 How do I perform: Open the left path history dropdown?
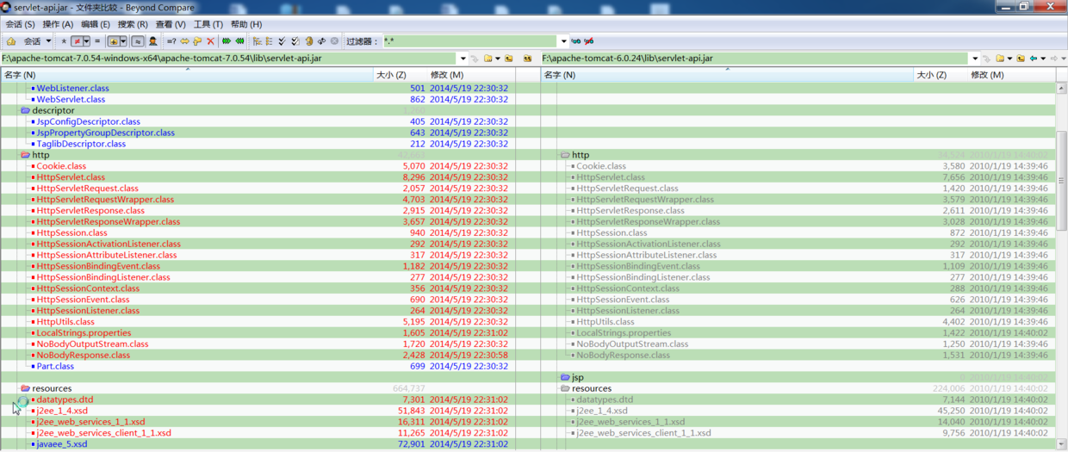[463, 59]
